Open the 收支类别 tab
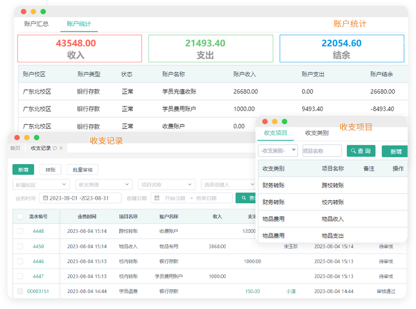Screen dimensions: 416x309 [x=317, y=133]
